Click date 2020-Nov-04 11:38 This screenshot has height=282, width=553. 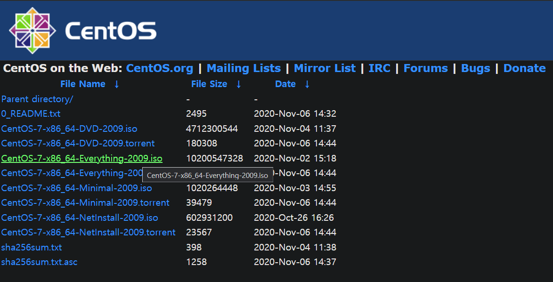pyautogui.click(x=295, y=248)
